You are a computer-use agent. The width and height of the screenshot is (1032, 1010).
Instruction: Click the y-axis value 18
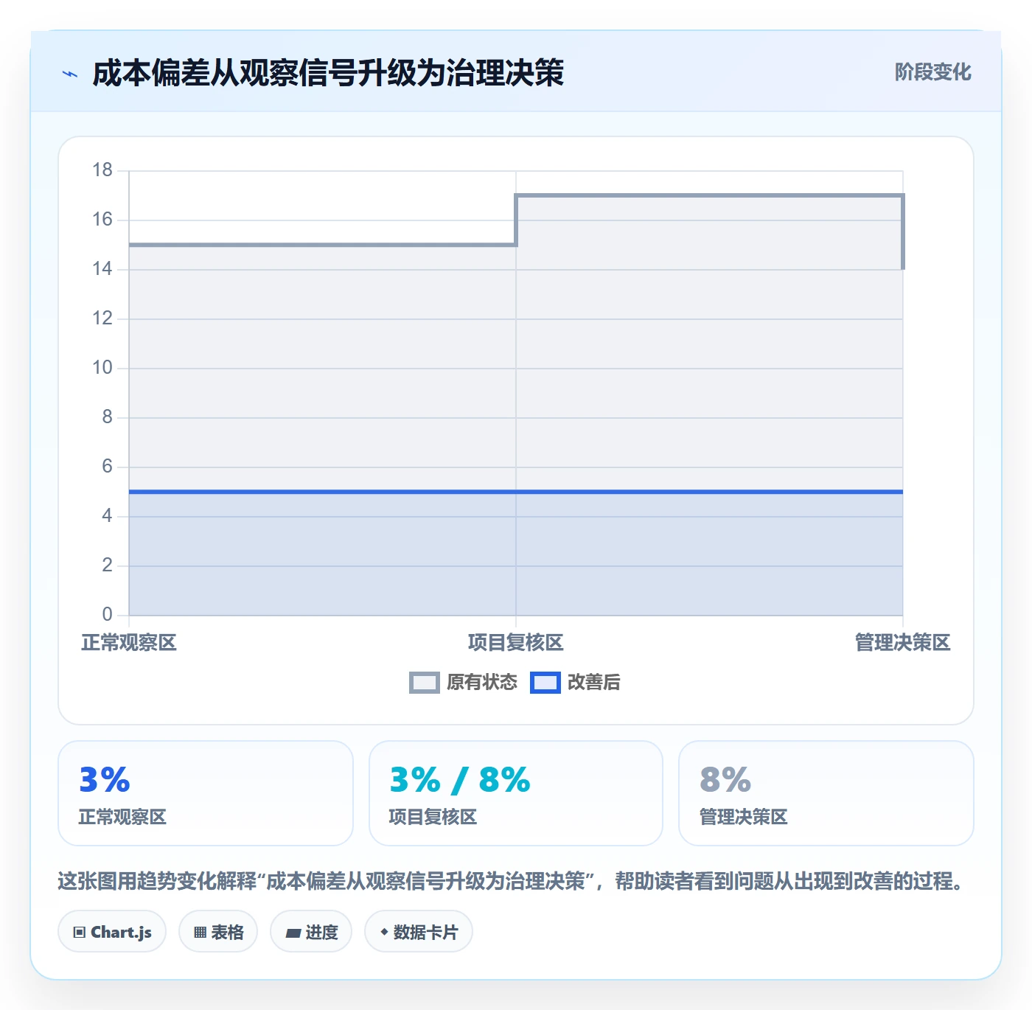click(102, 170)
